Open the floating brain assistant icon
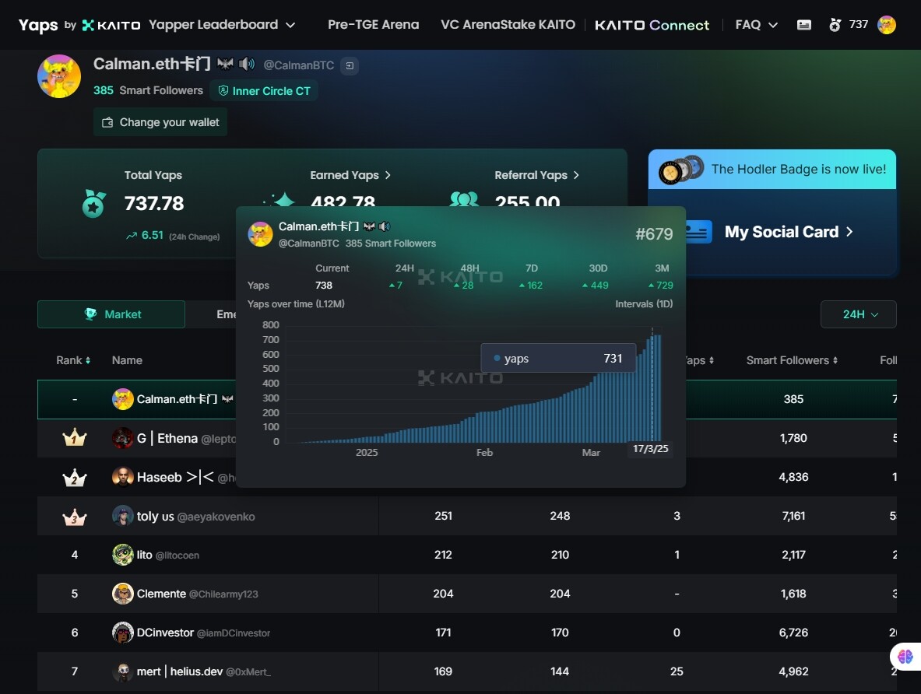The image size is (921, 694). click(x=905, y=657)
